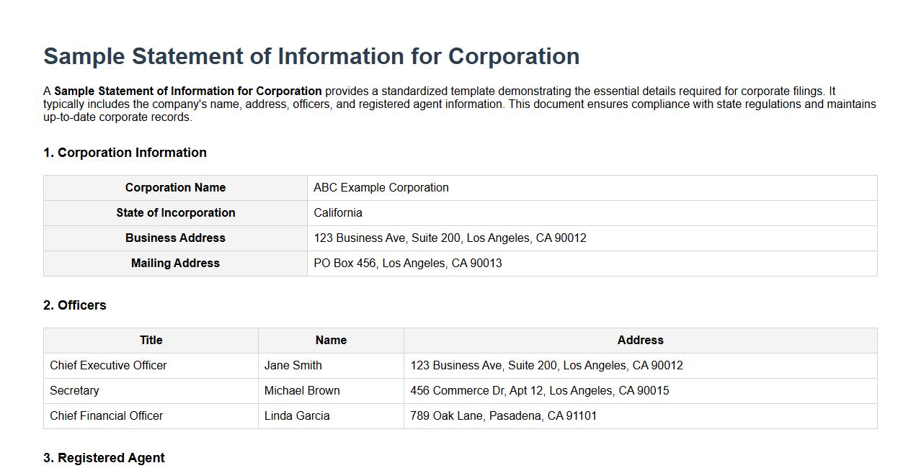Image resolution: width=921 pixels, height=468 pixels.
Task: Click the Title column header in Officers table
Action: 150,340
